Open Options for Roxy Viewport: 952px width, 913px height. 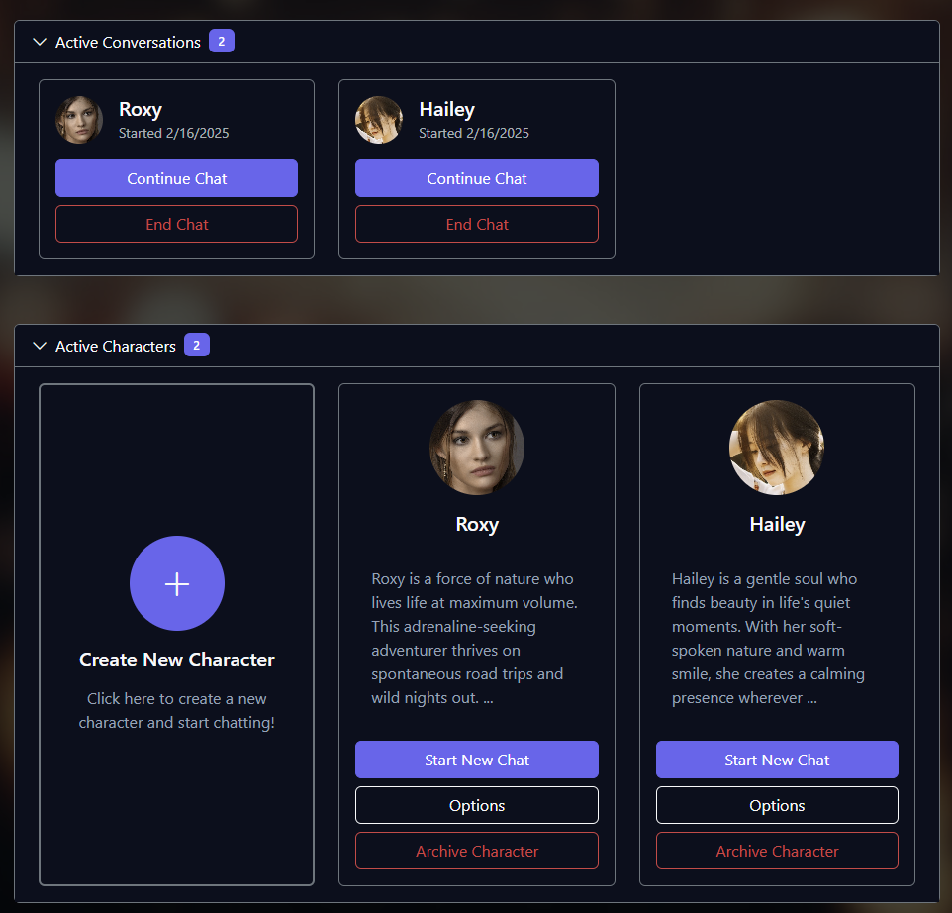[477, 805]
